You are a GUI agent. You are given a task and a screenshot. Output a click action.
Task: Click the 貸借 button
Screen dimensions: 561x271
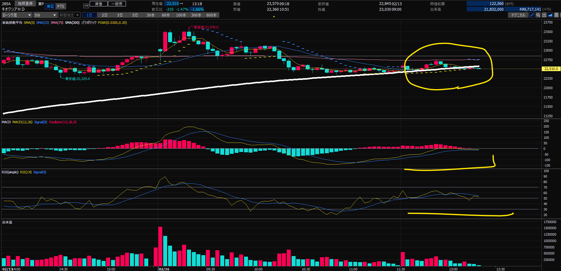tap(99, 4)
